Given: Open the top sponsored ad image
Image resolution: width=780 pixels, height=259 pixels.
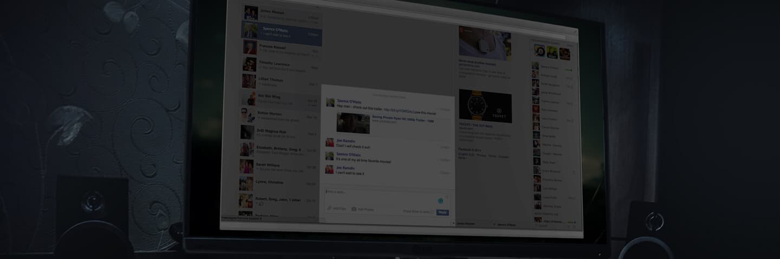Looking at the screenshot, I should point(485,43).
